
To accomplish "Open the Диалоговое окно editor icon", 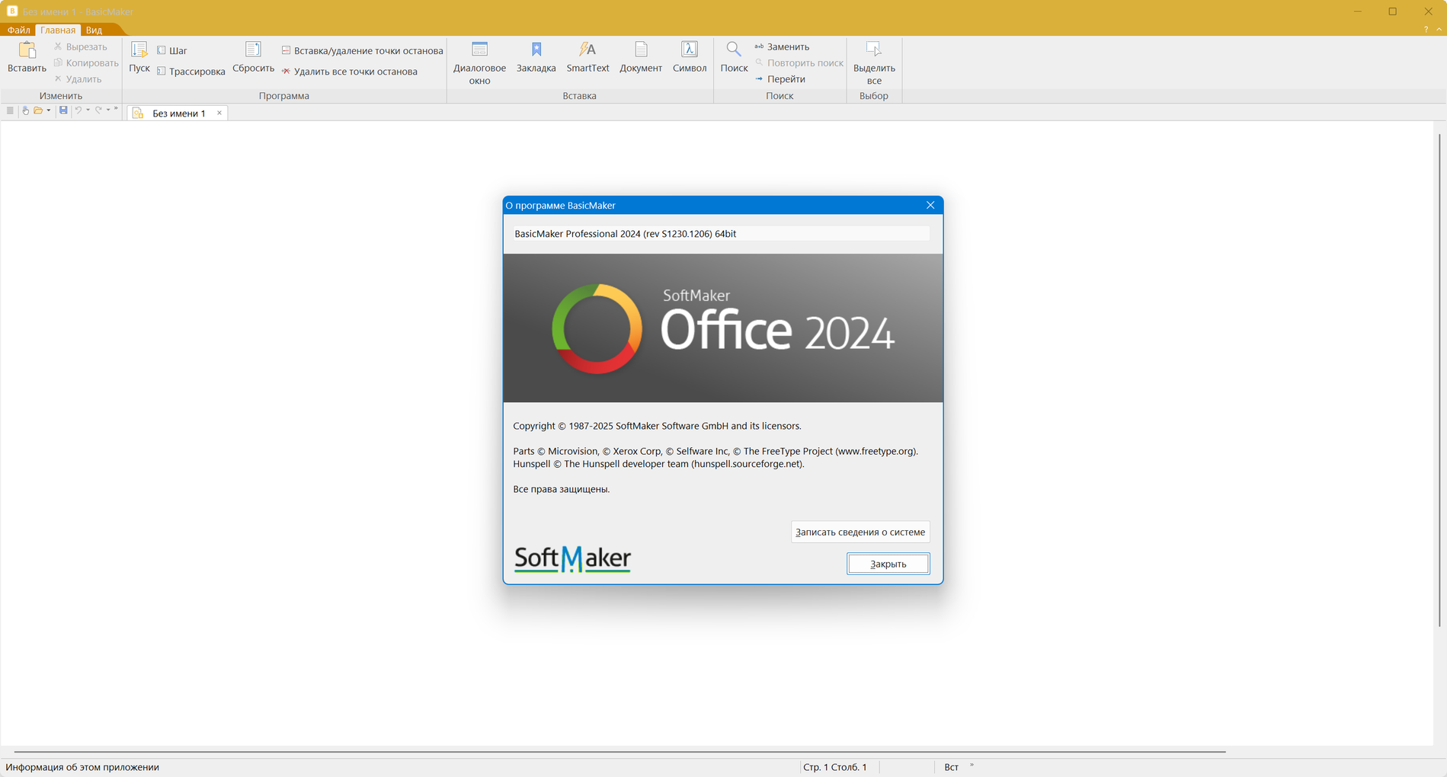I will (479, 50).
